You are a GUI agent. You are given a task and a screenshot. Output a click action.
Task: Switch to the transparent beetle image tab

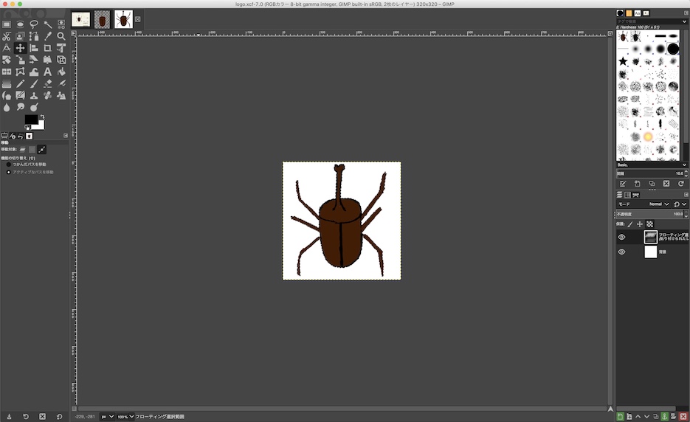click(x=102, y=19)
